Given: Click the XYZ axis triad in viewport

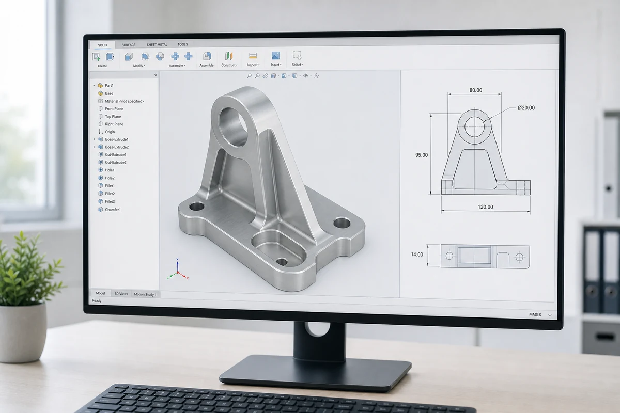Looking at the screenshot, I should [177, 269].
